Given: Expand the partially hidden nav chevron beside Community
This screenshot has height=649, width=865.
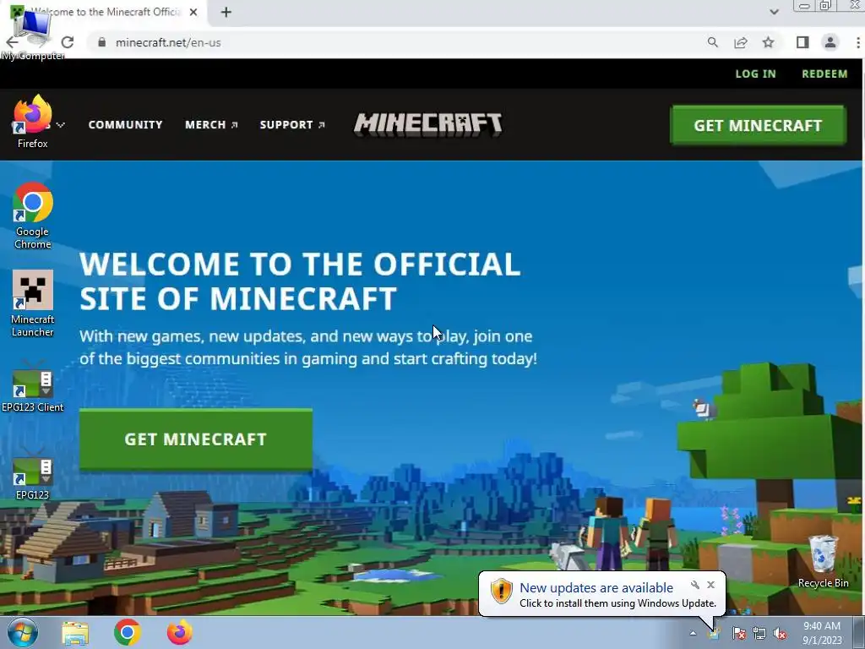Looking at the screenshot, I should coord(60,125).
